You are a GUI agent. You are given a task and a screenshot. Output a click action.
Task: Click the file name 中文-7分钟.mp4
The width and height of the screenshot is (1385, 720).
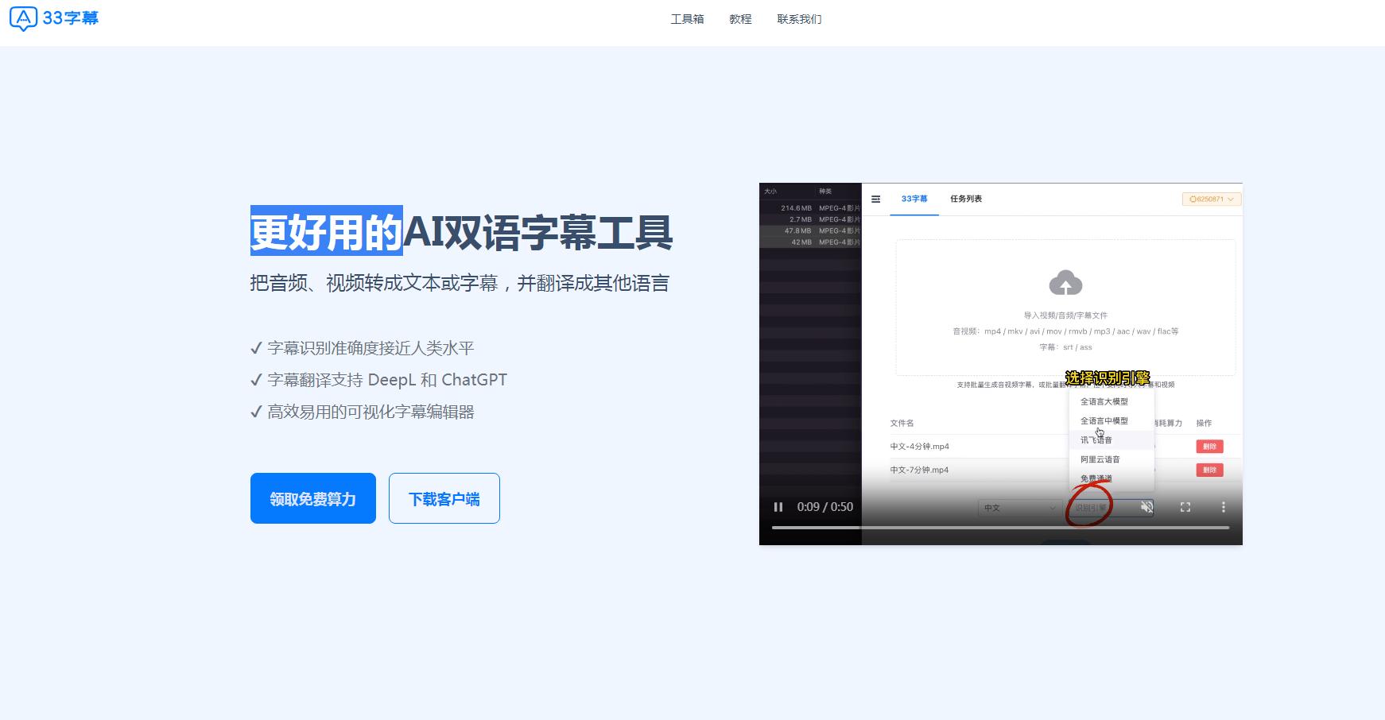[920, 470]
